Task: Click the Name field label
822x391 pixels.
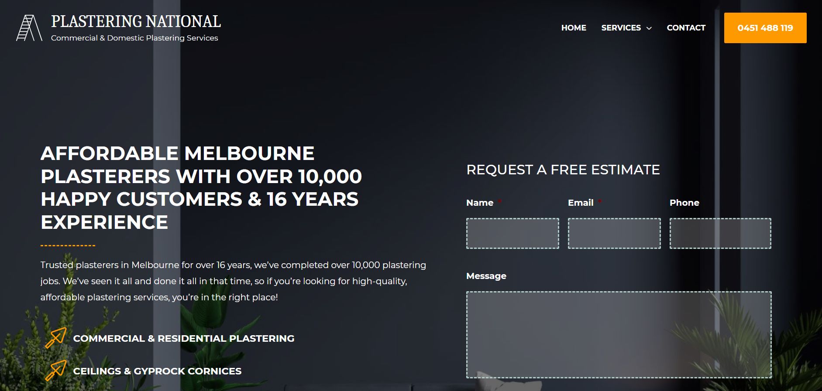Action: point(480,203)
